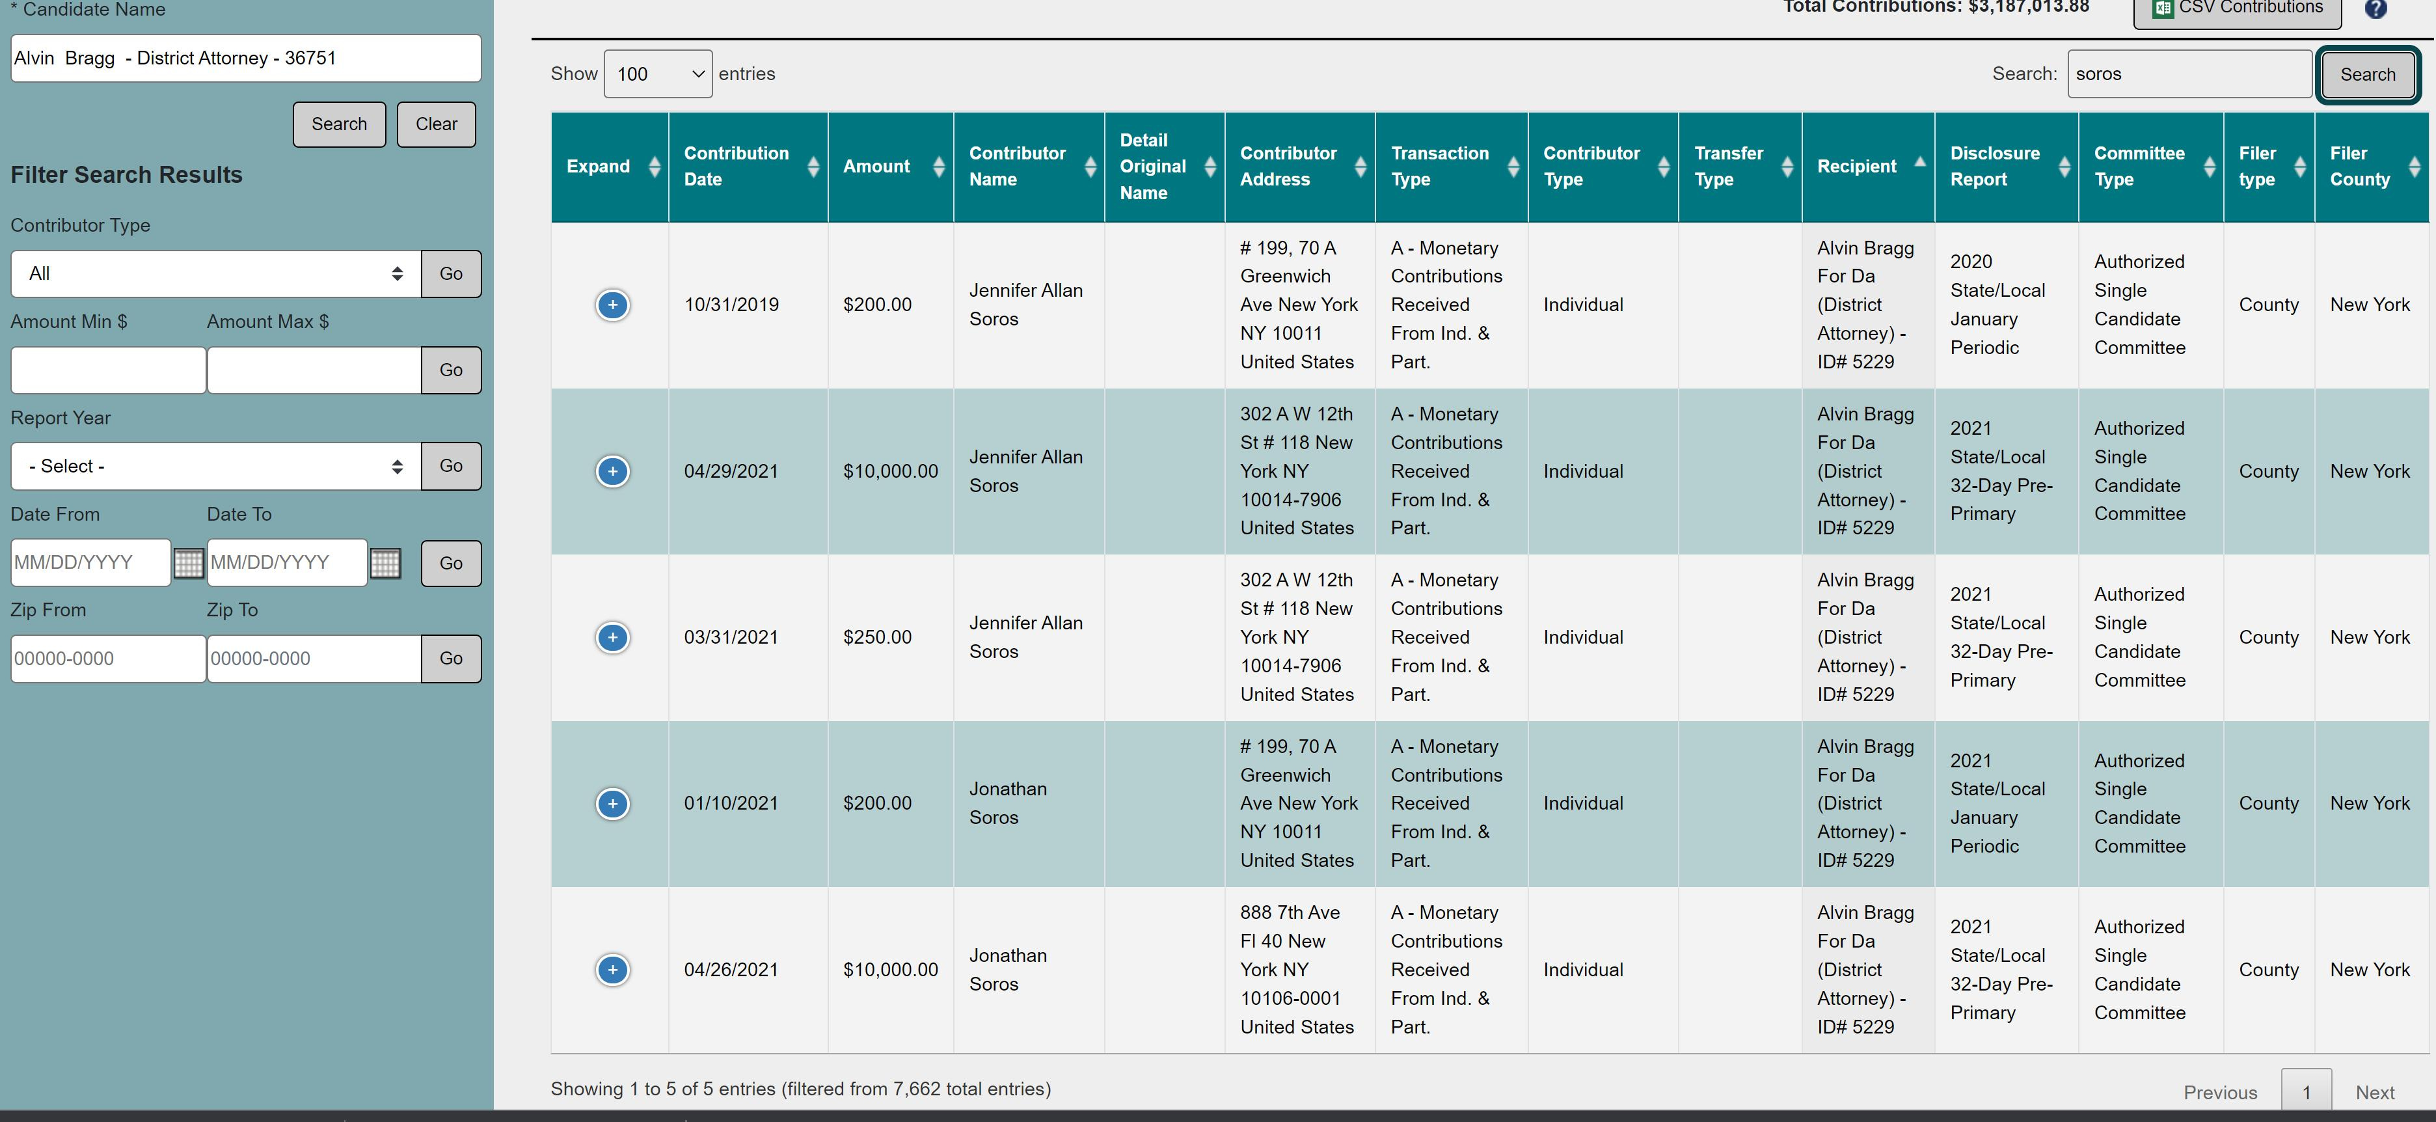The image size is (2436, 1122).
Task: Sort table by Contributor Name
Action: click(1029, 167)
